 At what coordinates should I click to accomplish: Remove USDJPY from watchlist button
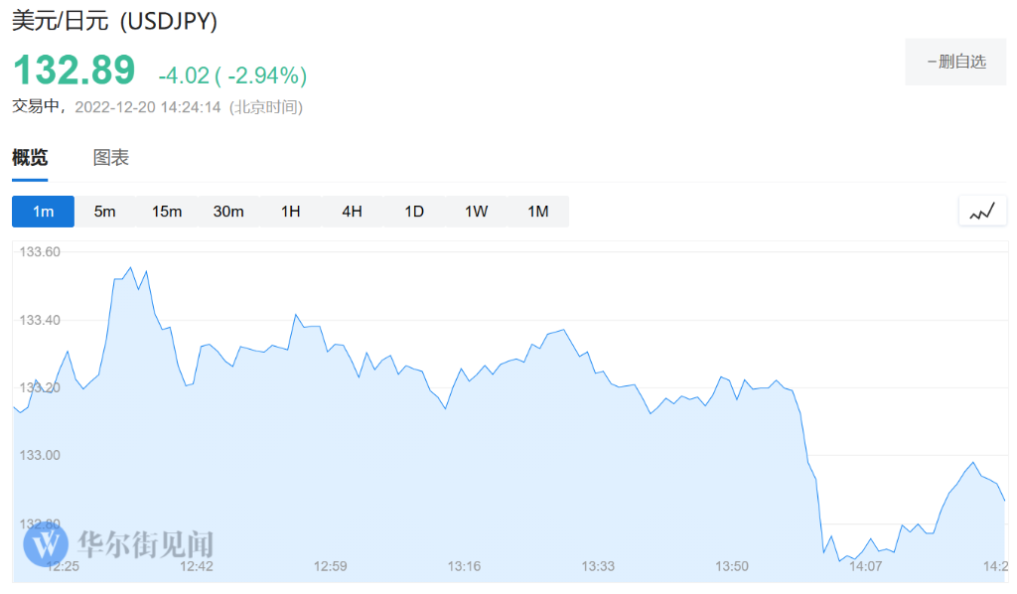pyautogui.click(x=955, y=62)
